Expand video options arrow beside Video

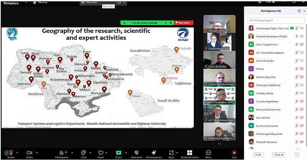37,153
